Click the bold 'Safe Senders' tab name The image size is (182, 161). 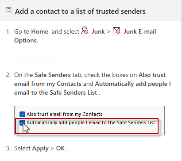pyautogui.click(x=53, y=75)
